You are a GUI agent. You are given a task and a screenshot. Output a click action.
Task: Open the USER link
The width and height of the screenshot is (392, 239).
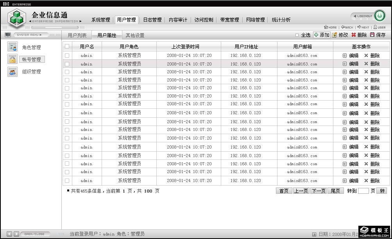pyautogui.click(x=379, y=27)
